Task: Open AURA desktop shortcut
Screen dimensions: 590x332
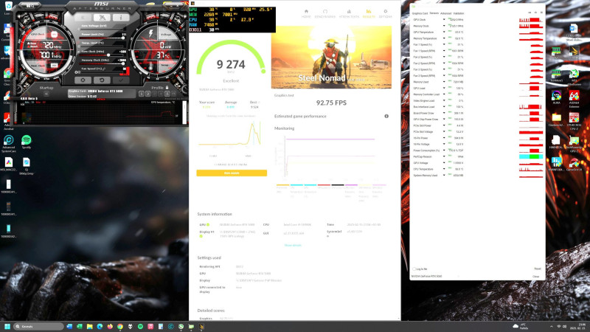Action: (557, 97)
